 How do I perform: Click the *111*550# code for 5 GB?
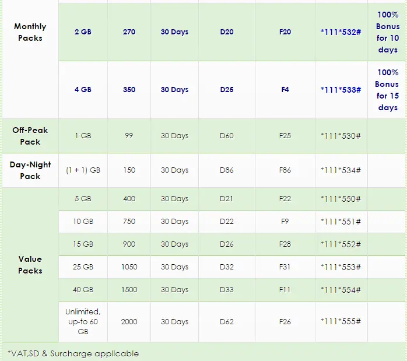(341, 199)
